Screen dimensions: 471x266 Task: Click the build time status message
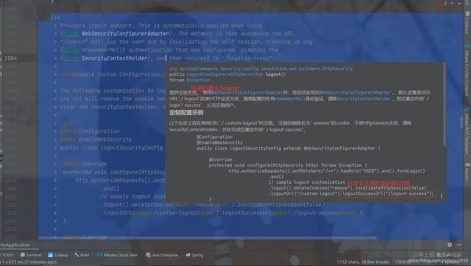tap(28, 262)
